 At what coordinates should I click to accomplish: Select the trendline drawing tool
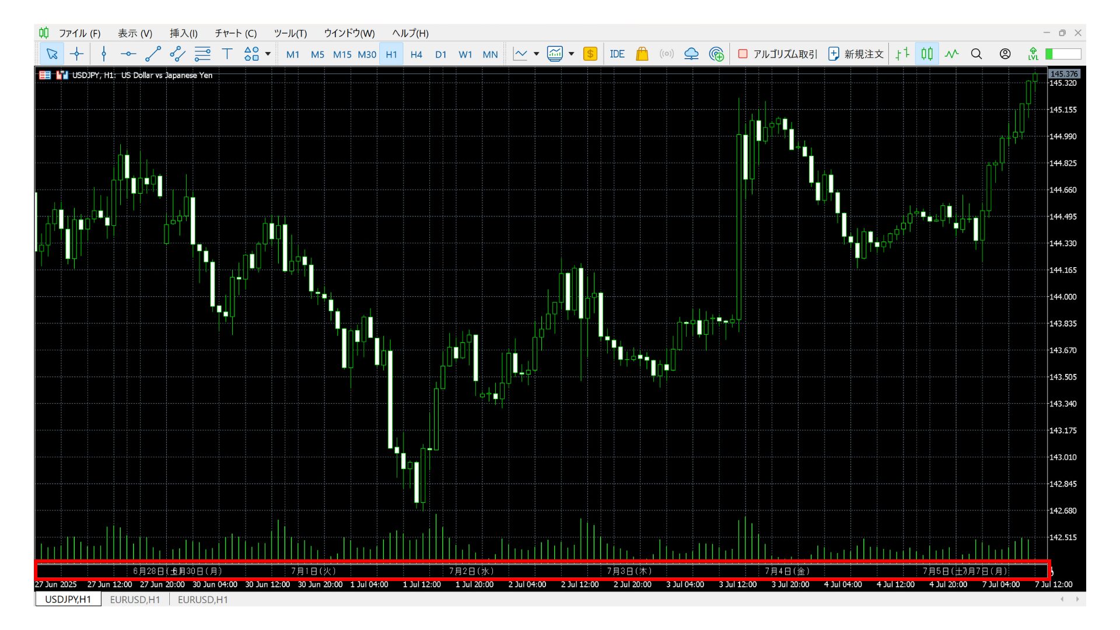(153, 54)
